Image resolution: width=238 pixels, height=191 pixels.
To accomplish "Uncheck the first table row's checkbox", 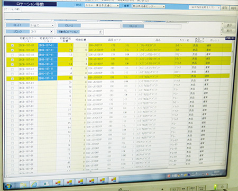I will [x=12, y=46].
